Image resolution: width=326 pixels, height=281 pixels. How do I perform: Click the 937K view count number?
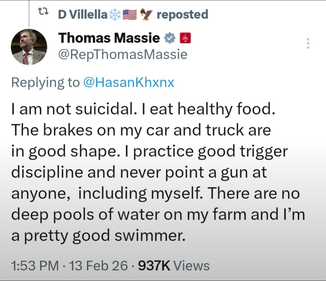pyautogui.click(x=154, y=265)
